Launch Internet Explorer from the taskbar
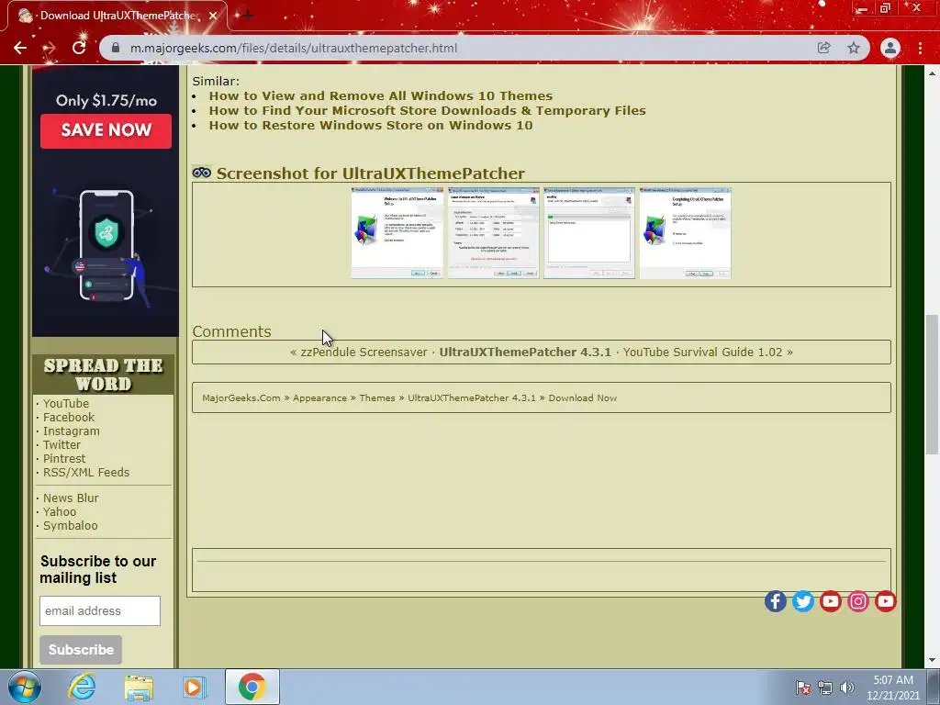This screenshot has width=940, height=705. (82, 687)
